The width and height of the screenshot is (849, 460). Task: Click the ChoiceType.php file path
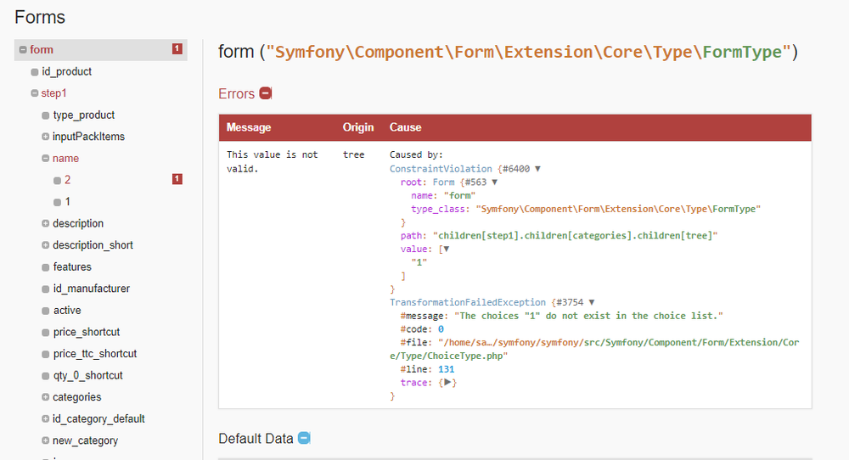594,349
